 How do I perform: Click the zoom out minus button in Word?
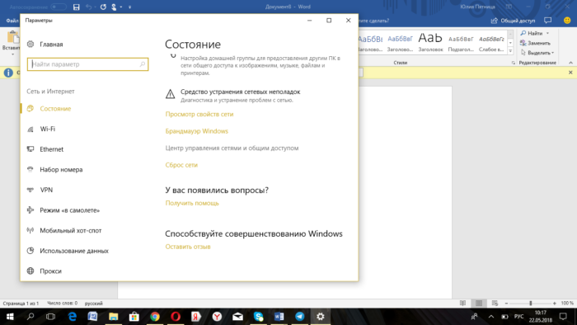pyautogui.click(x=506, y=304)
